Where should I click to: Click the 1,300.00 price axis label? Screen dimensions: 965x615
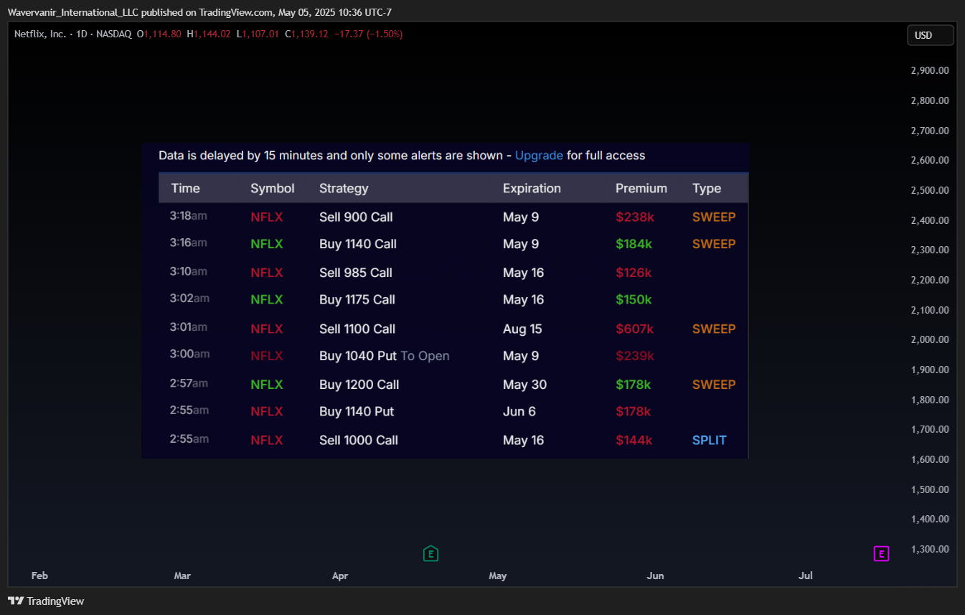[x=929, y=549]
